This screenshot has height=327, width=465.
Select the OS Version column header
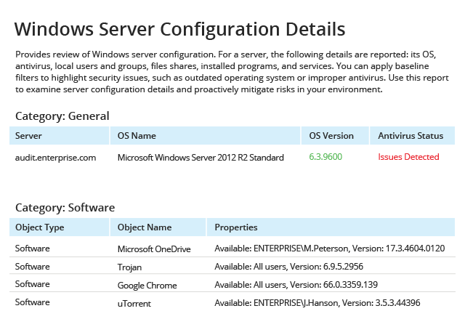[331, 136]
